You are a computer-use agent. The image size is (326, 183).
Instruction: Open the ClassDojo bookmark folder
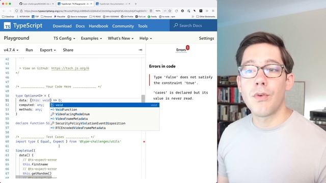8,16
